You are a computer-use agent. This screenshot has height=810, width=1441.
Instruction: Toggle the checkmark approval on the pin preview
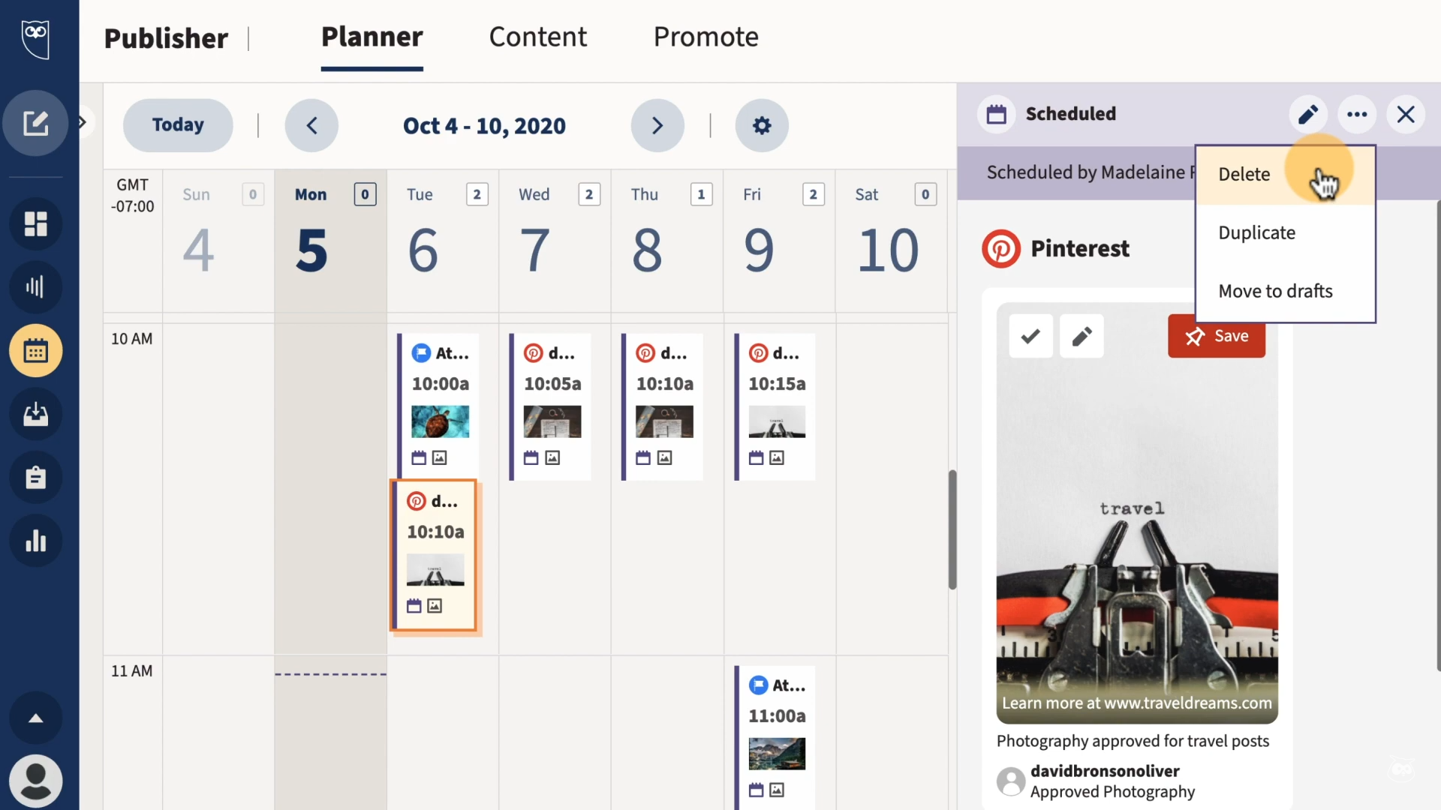(x=1030, y=336)
